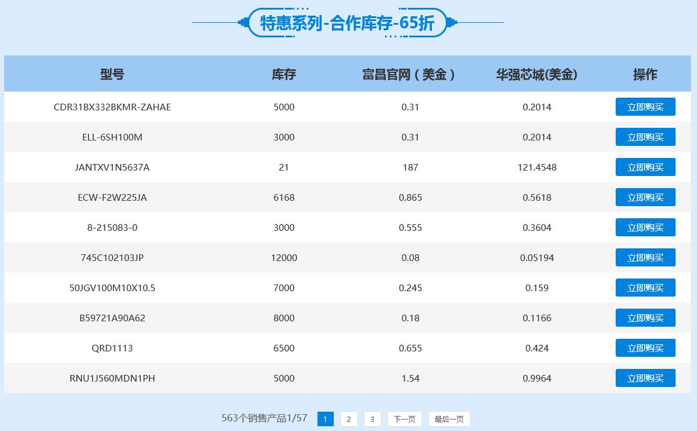Purchase 50JGV100M10X10.5 component
697x431 pixels.
(645, 288)
